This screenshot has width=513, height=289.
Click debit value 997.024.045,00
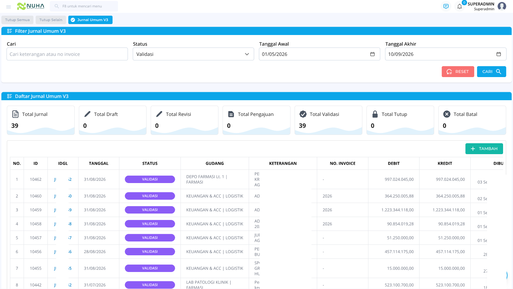[399, 180]
